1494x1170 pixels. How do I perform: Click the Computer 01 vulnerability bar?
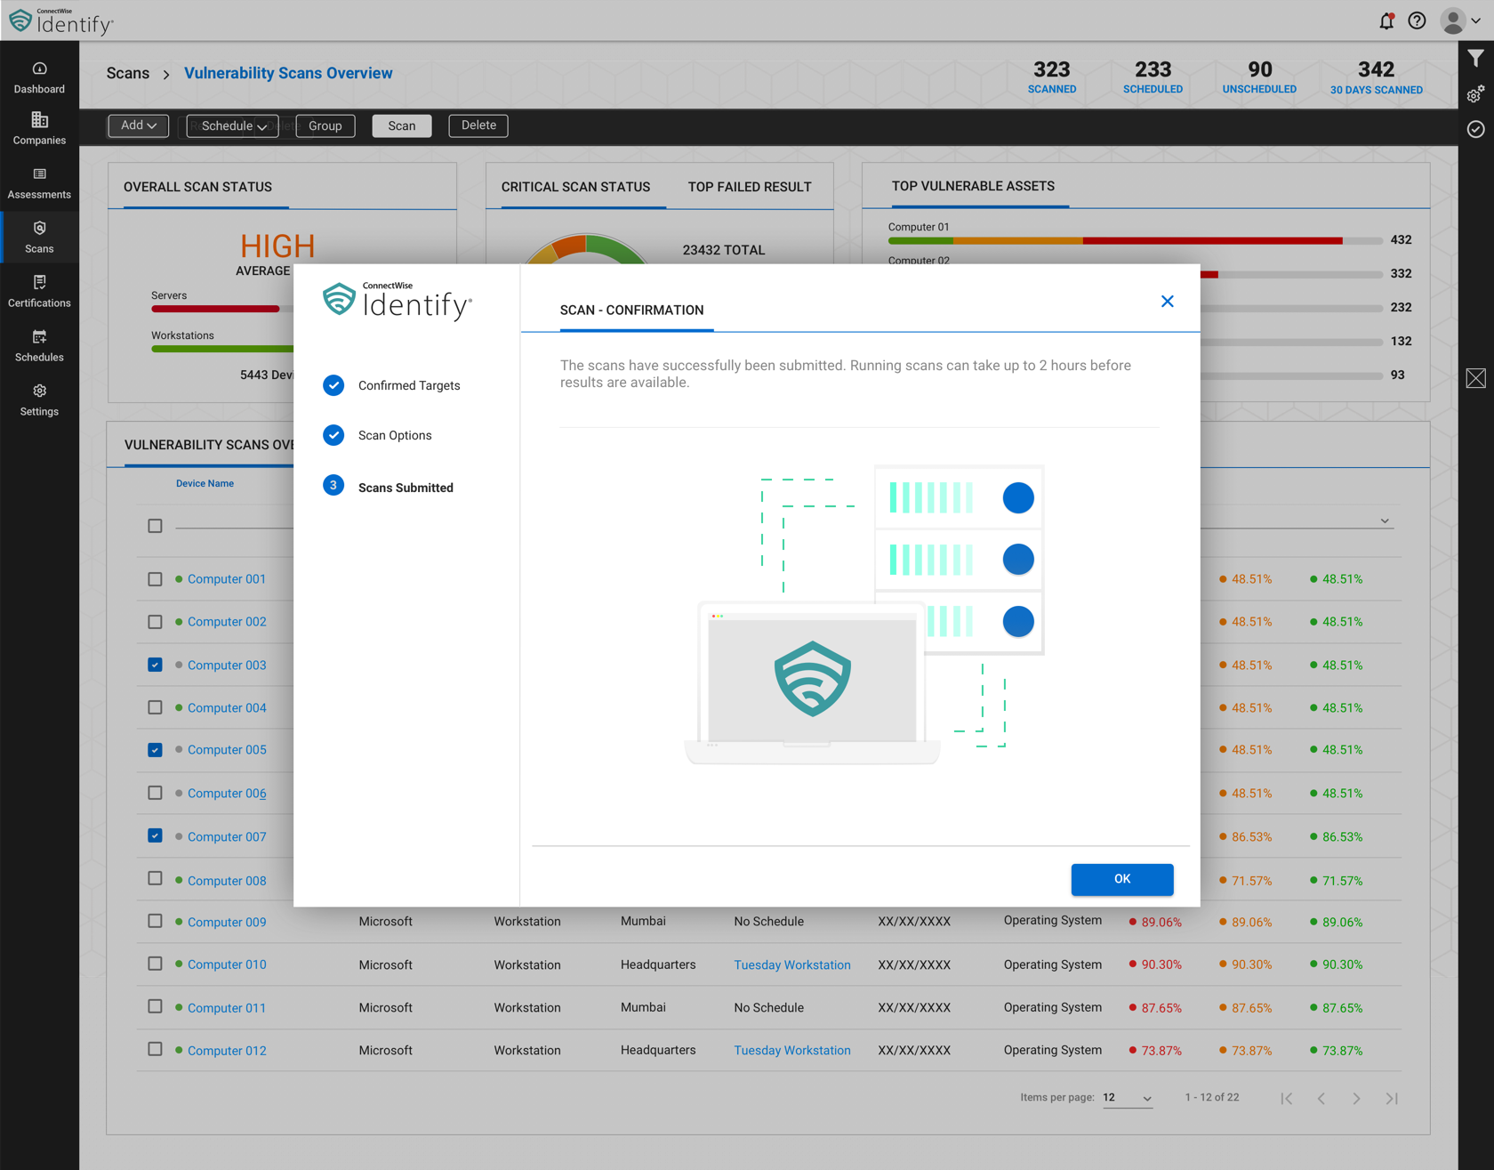tap(1136, 240)
